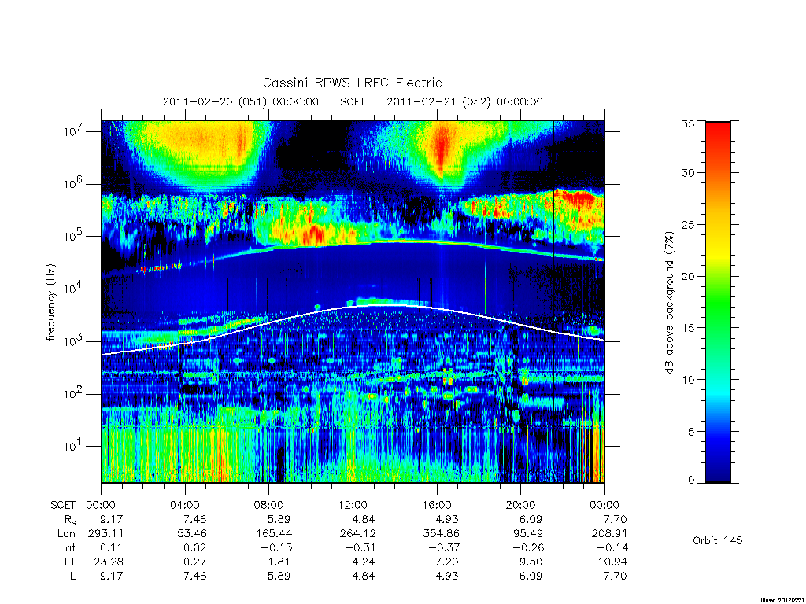Click the spectrogram plot area
The height and width of the screenshot is (604, 806).
[353, 301]
